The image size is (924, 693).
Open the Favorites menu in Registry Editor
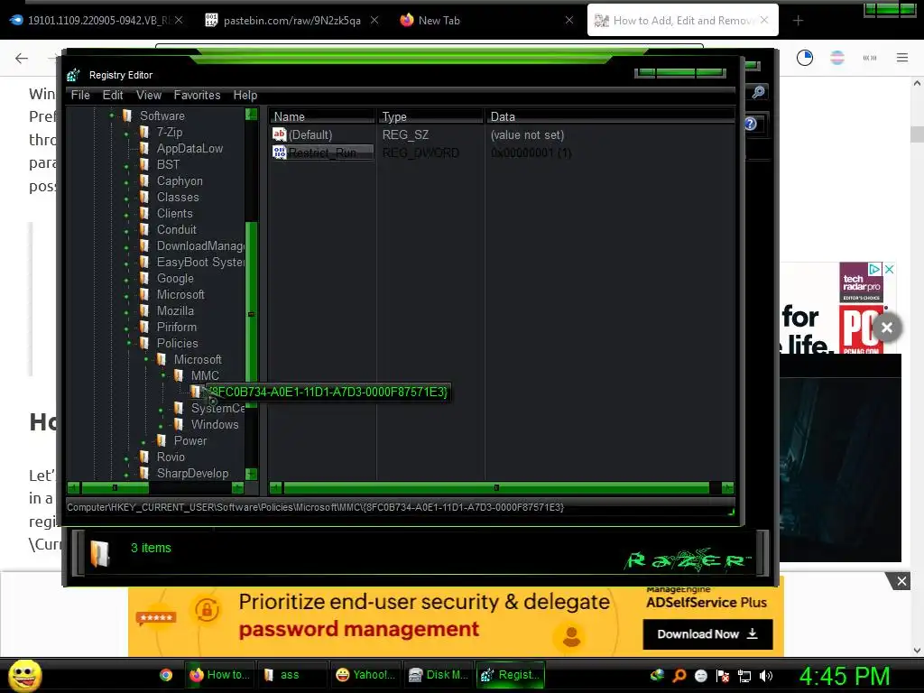pyautogui.click(x=197, y=95)
